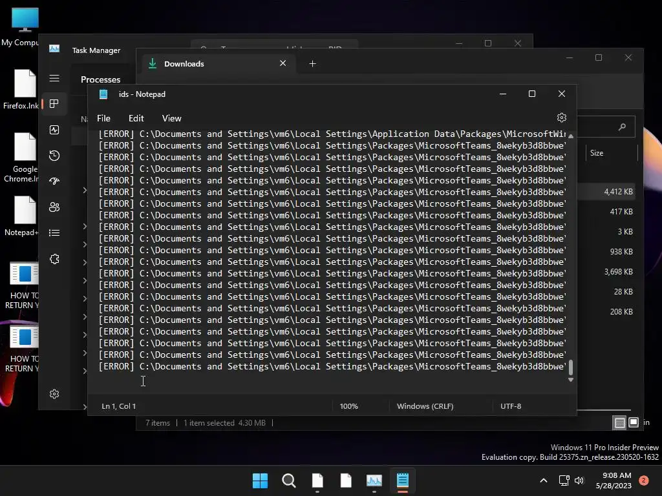The width and height of the screenshot is (662, 496).
Task: Select Google Chrome shortcut desktop icon
Action: tap(21, 158)
